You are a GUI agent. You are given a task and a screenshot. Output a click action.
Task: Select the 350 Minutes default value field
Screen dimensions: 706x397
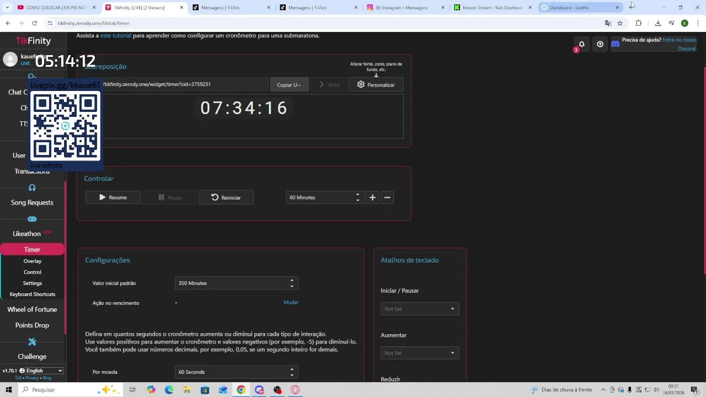click(x=237, y=283)
